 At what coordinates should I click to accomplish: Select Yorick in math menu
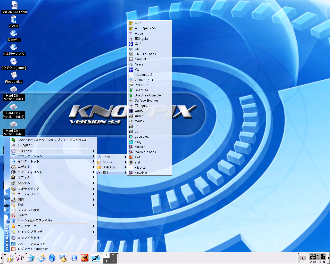point(150,121)
